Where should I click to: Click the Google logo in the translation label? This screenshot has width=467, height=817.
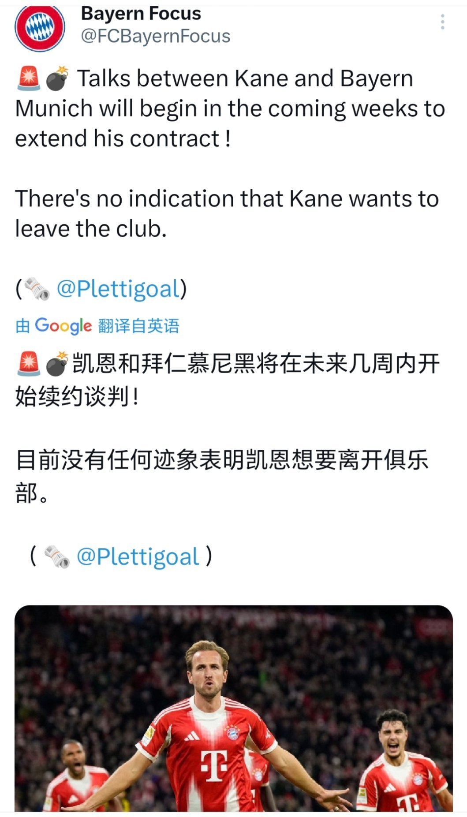tap(63, 326)
